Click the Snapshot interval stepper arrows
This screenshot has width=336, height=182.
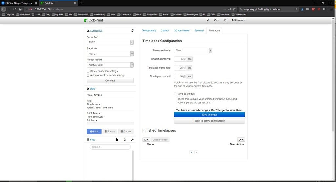184,59
